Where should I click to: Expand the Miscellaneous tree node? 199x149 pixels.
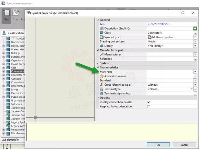point(4,133)
